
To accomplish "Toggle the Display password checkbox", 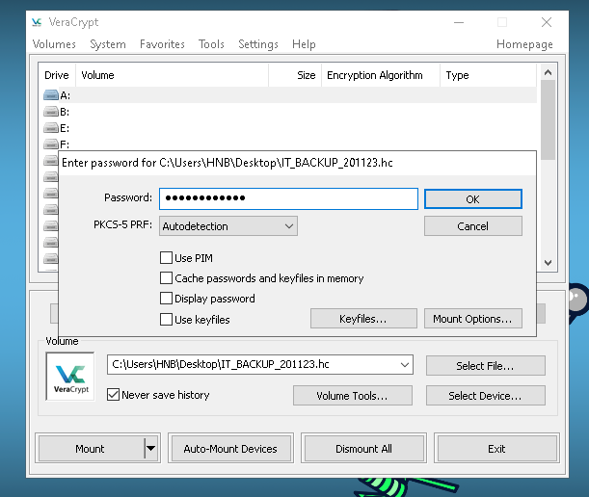I will (x=167, y=299).
